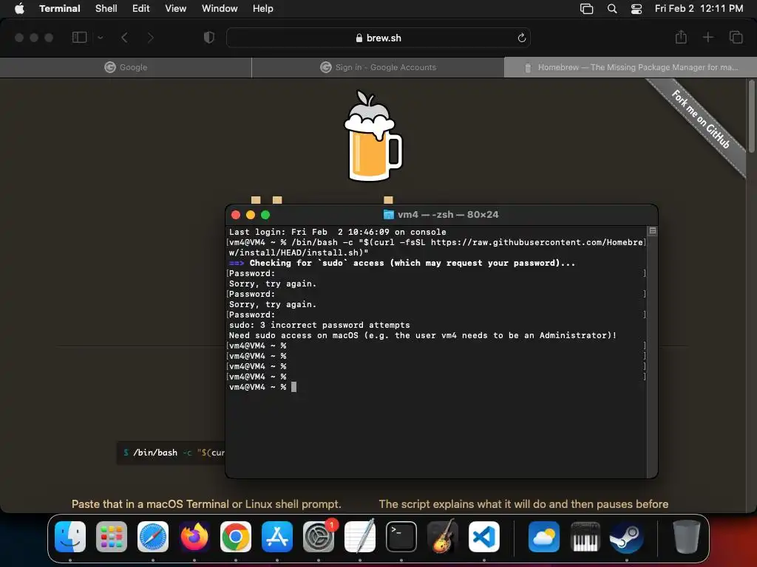Open the piano keyboard app in Dock
The width and height of the screenshot is (757, 567).
click(585, 537)
